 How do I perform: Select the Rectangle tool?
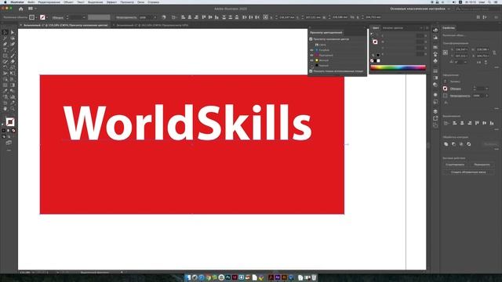5,56
